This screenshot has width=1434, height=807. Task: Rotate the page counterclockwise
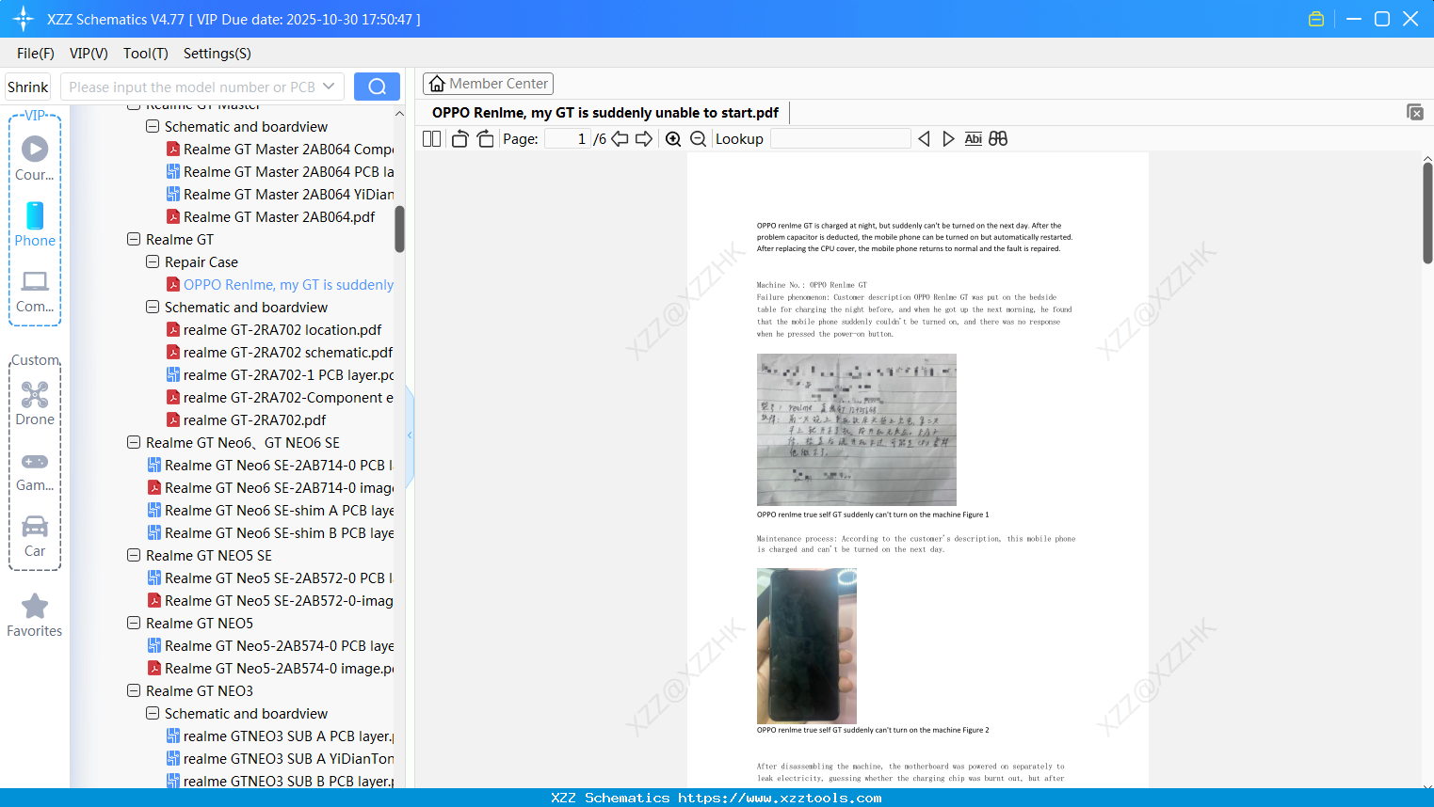[459, 139]
